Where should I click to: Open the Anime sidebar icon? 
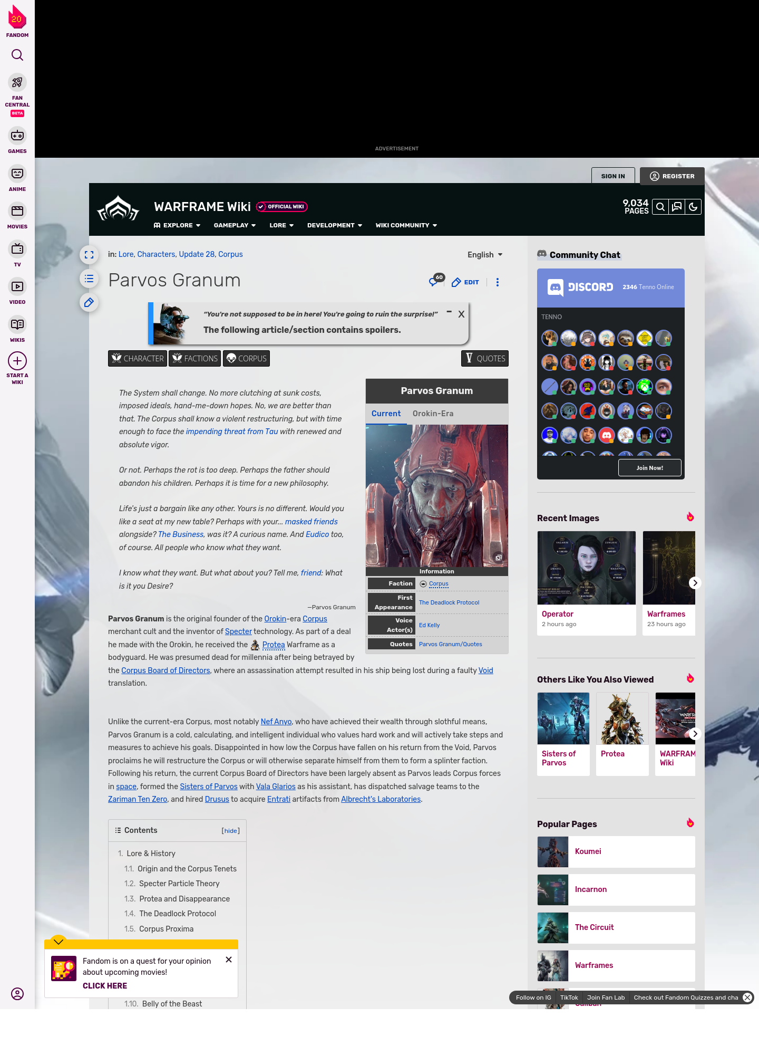(17, 174)
